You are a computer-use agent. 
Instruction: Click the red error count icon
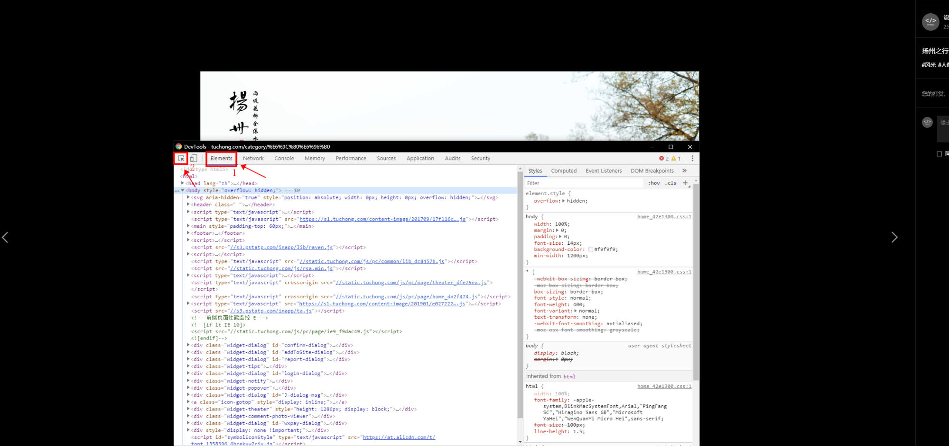coord(661,158)
